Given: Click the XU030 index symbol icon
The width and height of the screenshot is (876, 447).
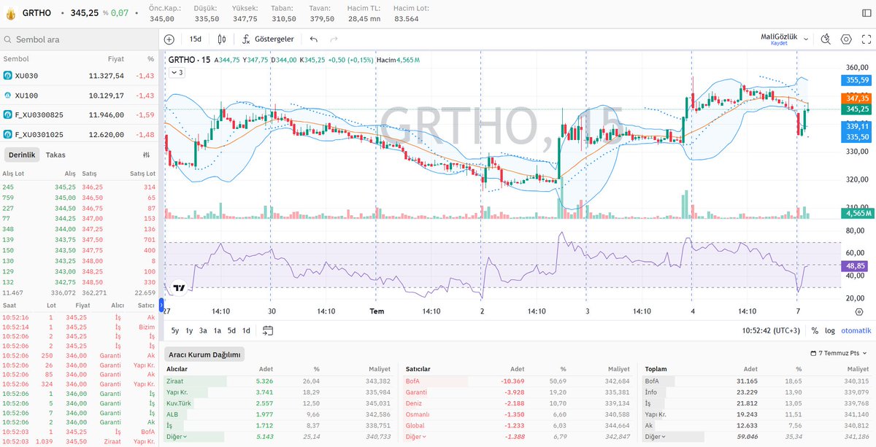Looking at the screenshot, I should (7, 75).
